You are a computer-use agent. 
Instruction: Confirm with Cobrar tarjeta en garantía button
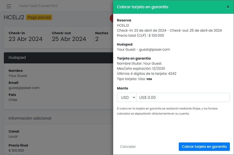point(204,147)
